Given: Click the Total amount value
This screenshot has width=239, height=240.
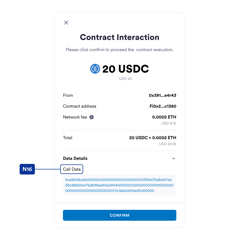Looking at the screenshot, I should [x=153, y=138].
